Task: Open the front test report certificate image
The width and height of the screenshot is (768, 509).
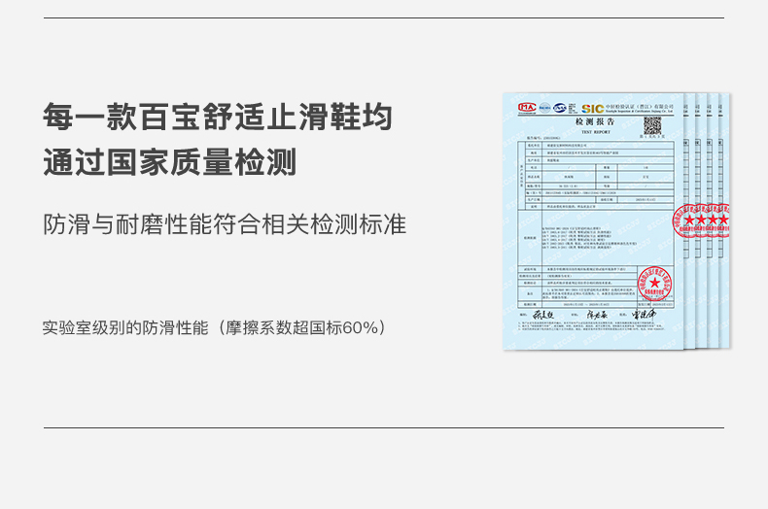Action: pyautogui.click(x=593, y=221)
